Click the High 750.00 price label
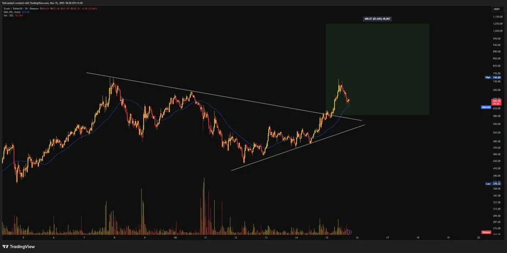 pyautogui.click(x=493, y=77)
